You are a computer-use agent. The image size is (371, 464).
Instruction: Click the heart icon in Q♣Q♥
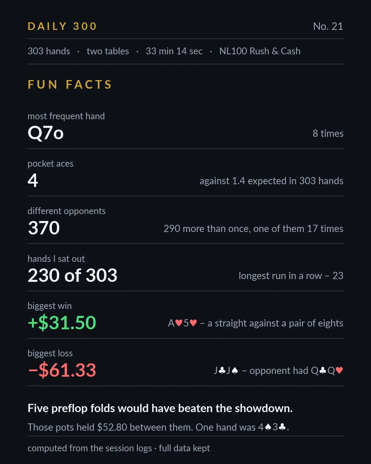pos(339,371)
